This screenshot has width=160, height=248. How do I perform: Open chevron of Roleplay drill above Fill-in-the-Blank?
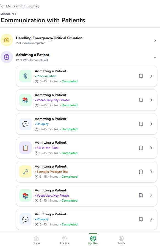coord(151,124)
